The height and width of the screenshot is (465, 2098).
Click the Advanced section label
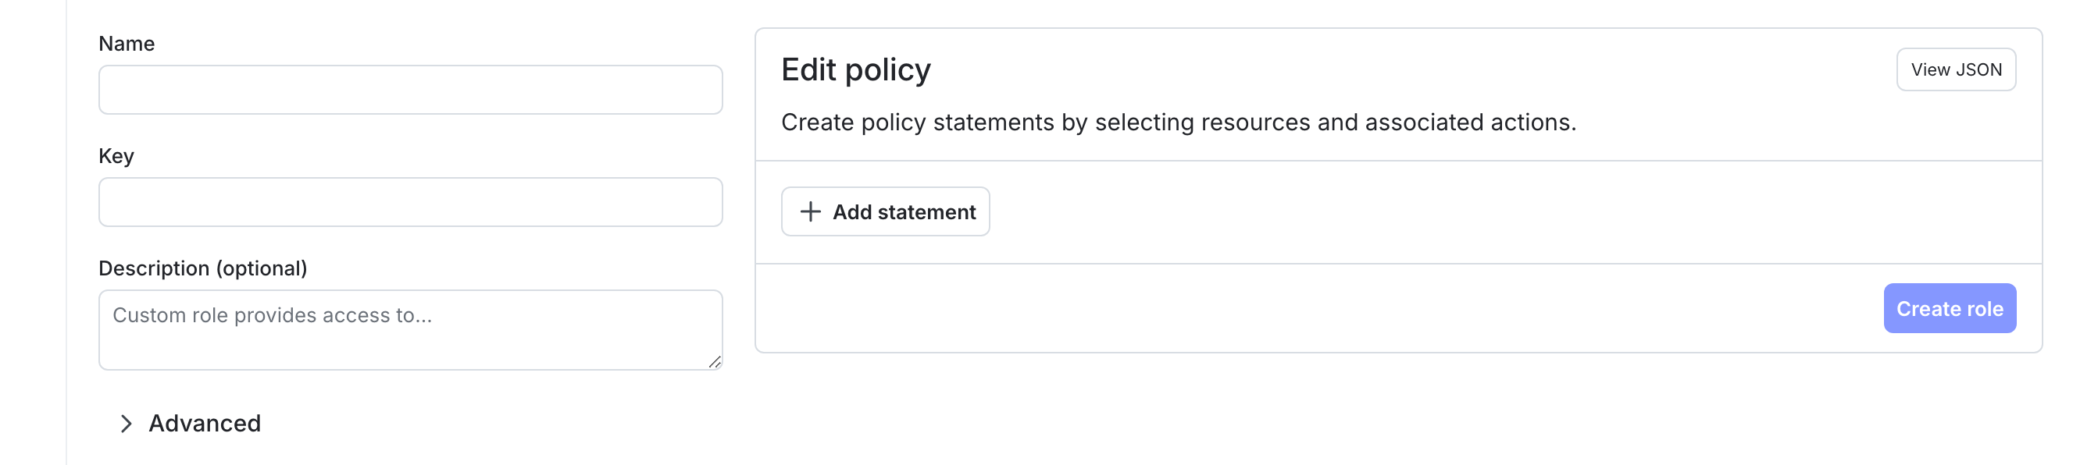click(205, 424)
